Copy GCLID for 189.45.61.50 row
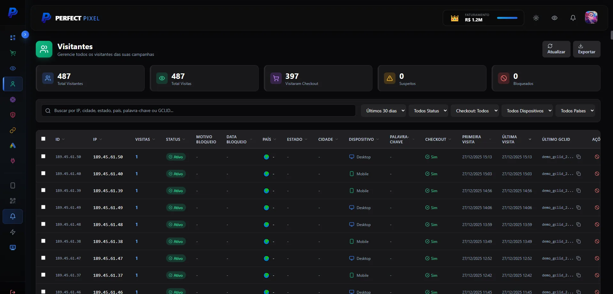 coord(579,157)
